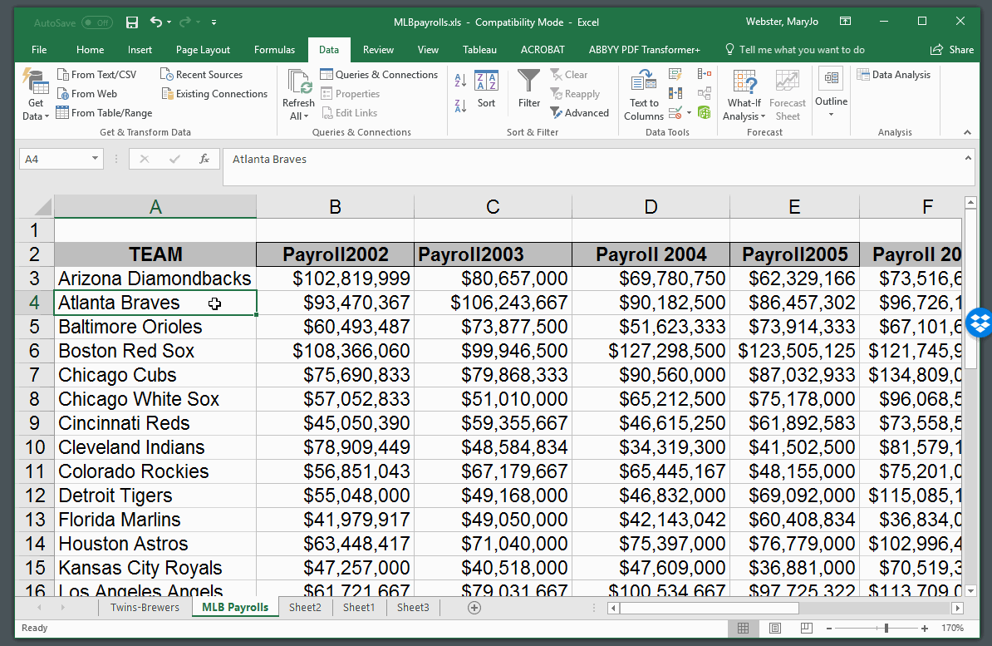Open What-If Analysis menu

tap(744, 95)
